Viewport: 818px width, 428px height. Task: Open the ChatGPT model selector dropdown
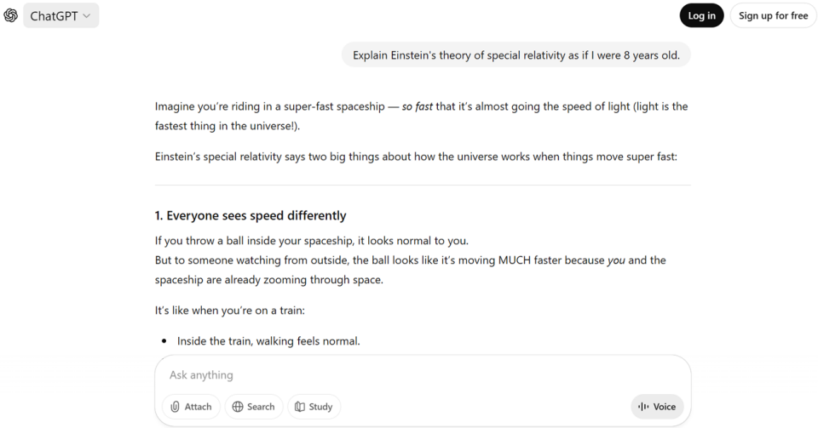pos(60,15)
